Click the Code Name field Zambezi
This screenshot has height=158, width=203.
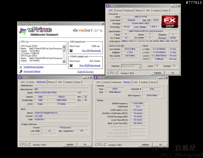click(131, 20)
